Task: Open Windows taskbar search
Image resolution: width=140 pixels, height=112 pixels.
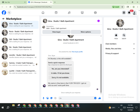Action: click(8, 108)
